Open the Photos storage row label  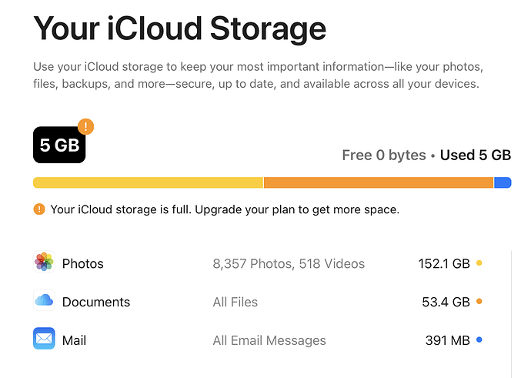coord(83,263)
